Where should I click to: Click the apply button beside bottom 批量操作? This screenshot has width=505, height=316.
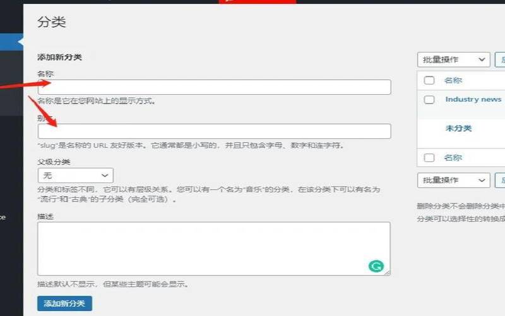[500, 181]
